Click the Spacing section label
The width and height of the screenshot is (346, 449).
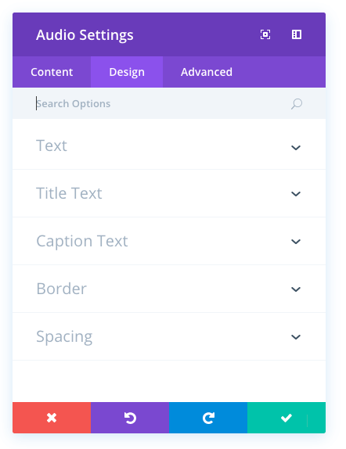click(64, 336)
